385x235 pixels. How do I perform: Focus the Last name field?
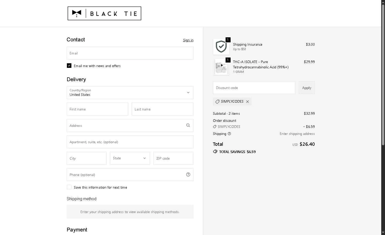(x=162, y=109)
